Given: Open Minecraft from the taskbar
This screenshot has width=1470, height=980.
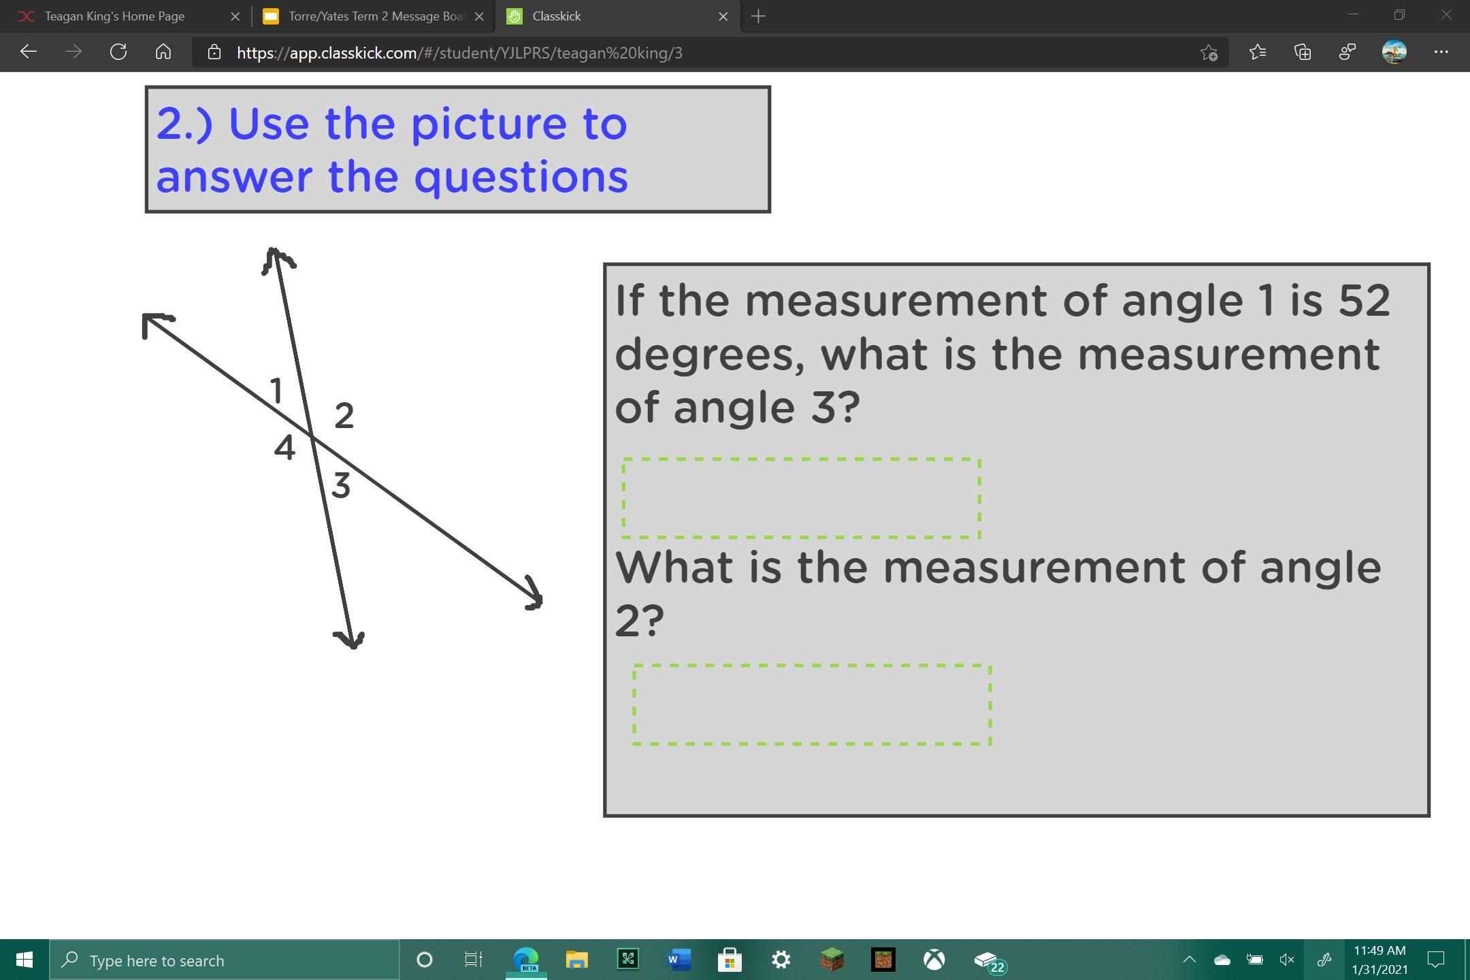Looking at the screenshot, I should pos(832,960).
